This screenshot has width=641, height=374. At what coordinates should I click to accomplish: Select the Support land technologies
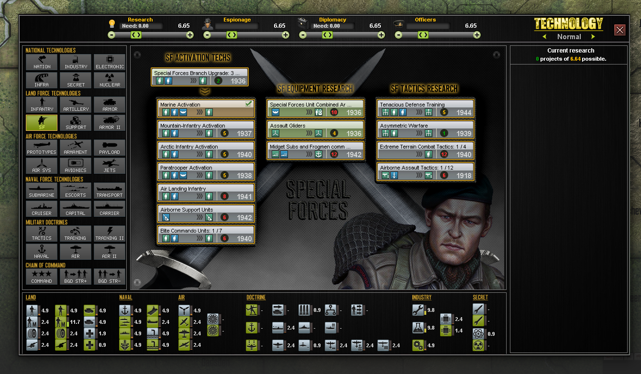(x=76, y=123)
